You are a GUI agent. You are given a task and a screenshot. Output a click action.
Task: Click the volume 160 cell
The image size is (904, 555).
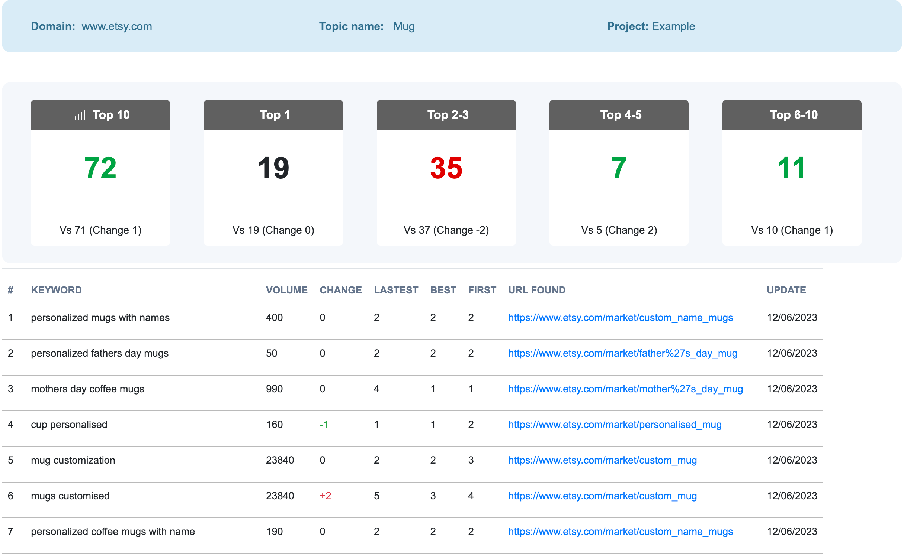[x=275, y=425]
